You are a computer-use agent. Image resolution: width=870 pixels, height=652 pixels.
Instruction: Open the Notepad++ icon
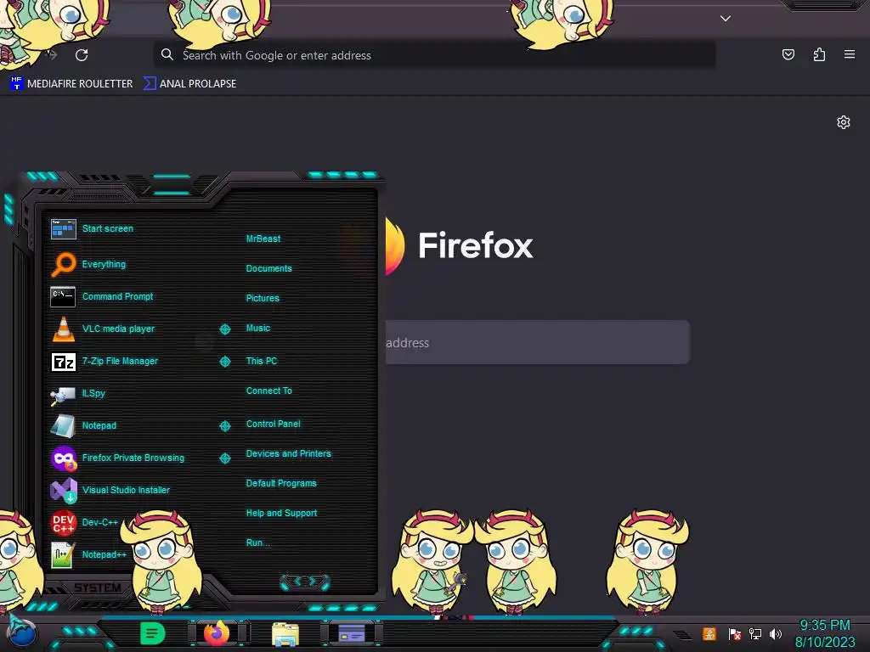pos(63,555)
